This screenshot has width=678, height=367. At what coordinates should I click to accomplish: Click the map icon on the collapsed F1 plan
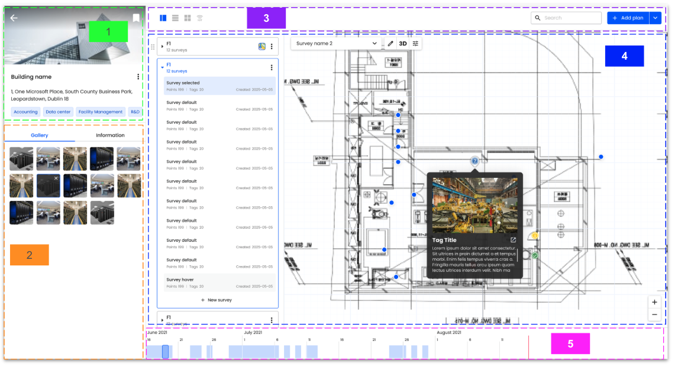click(261, 46)
